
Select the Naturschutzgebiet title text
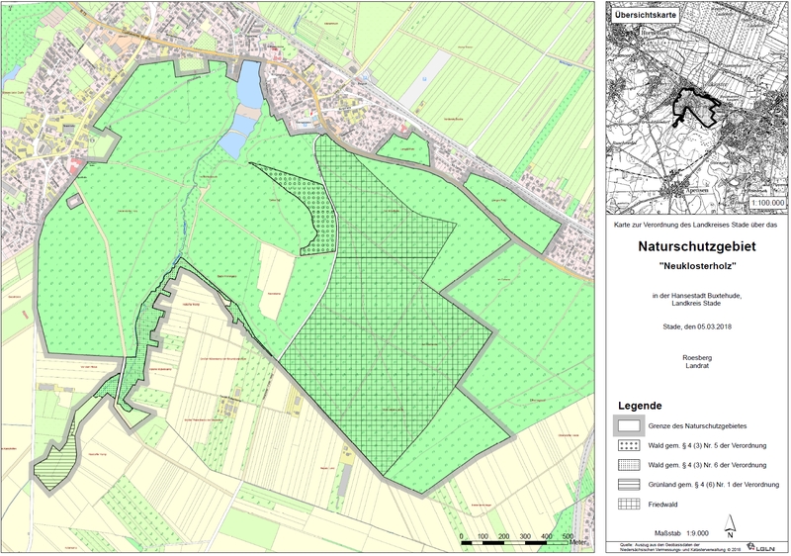(x=695, y=250)
